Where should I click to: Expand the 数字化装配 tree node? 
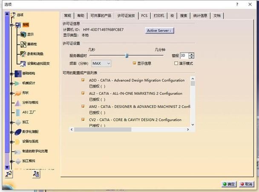coord(12,132)
